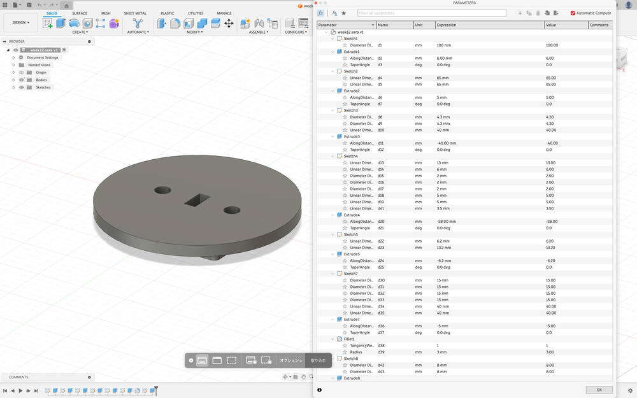Collapse the Sketch1 group in Parameters
The image size is (637, 398).
point(333,39)
